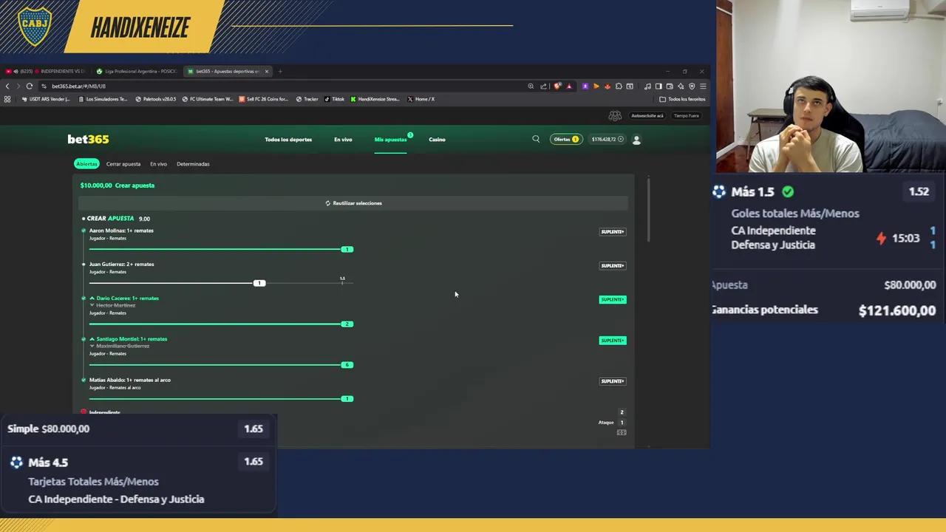Click the Autoexcluite acá button
946x532 pixels.
[647, 116]
